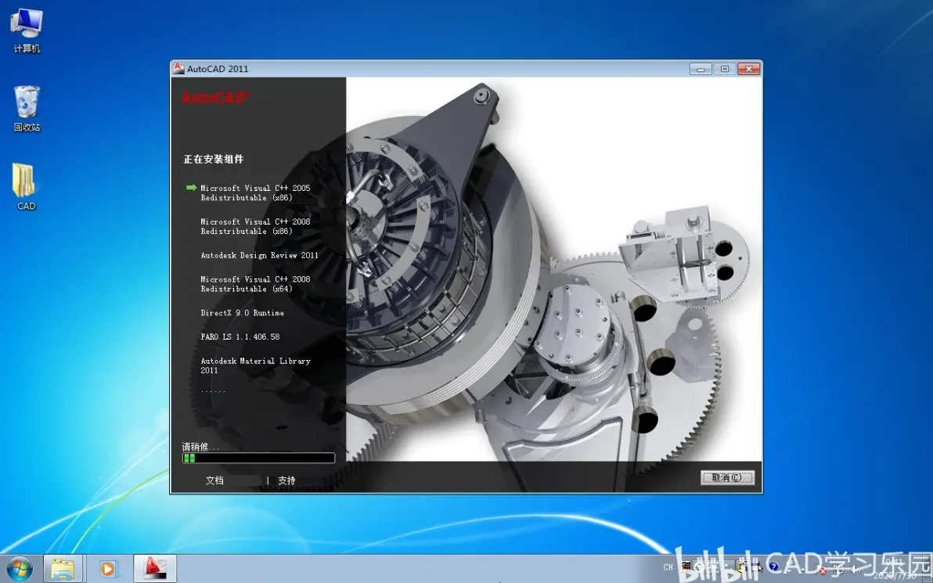Click the 正在安装组件 heading
This screenshot has height=583, width=933.
point(214,159)
